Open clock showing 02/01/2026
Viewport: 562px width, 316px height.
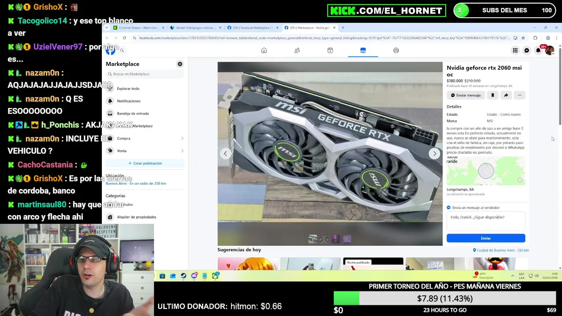[x=551, y=276]
